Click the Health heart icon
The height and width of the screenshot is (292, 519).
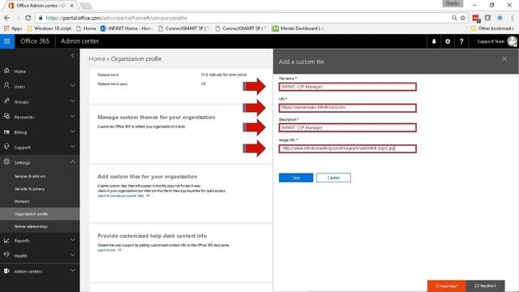[x=6, y=255]
